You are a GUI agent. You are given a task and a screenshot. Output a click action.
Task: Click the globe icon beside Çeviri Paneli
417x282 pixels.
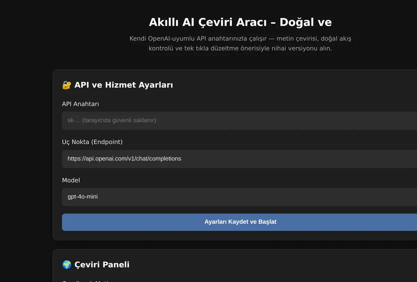coord(66,265)
